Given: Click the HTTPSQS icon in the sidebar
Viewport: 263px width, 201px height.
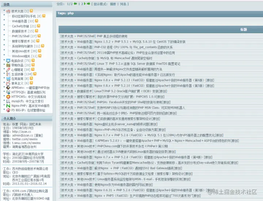Looking at the screenshot, I should click(x=8, y=92).
